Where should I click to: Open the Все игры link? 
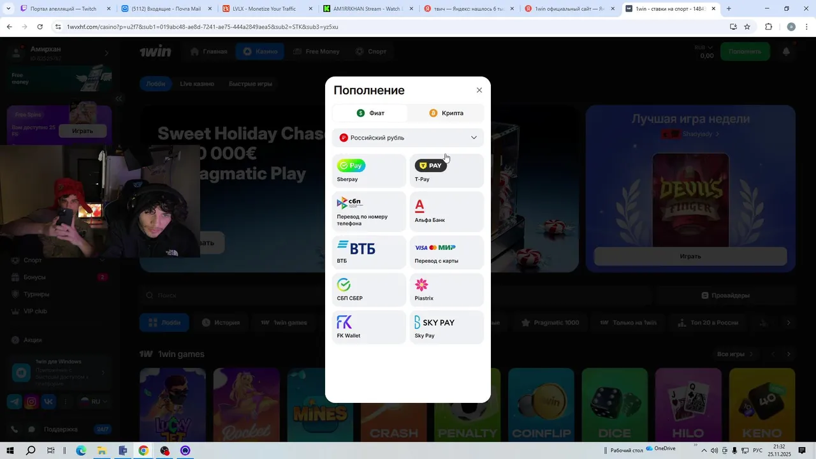coord(735,354)
